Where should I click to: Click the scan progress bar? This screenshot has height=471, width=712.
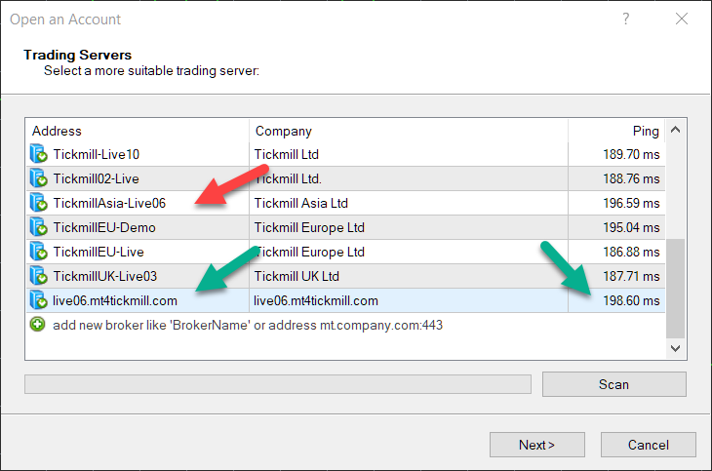[278, 384]
